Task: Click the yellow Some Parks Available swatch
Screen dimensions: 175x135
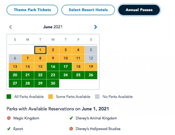Action: pyautogui.click(x=50, y=97)
